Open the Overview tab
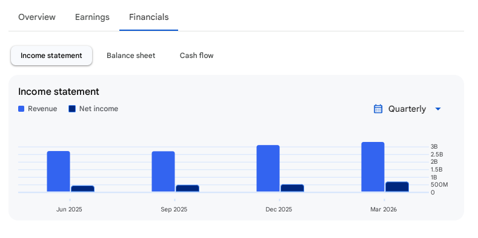 37,17
